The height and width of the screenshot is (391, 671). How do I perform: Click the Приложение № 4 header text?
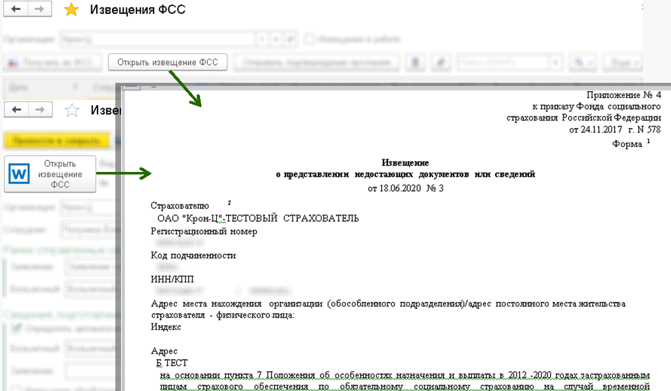623,95
